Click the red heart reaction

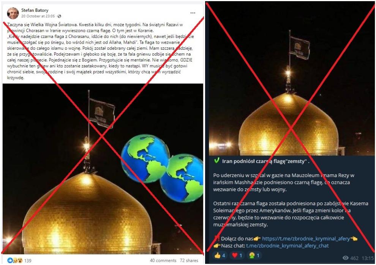coord(237,256)
